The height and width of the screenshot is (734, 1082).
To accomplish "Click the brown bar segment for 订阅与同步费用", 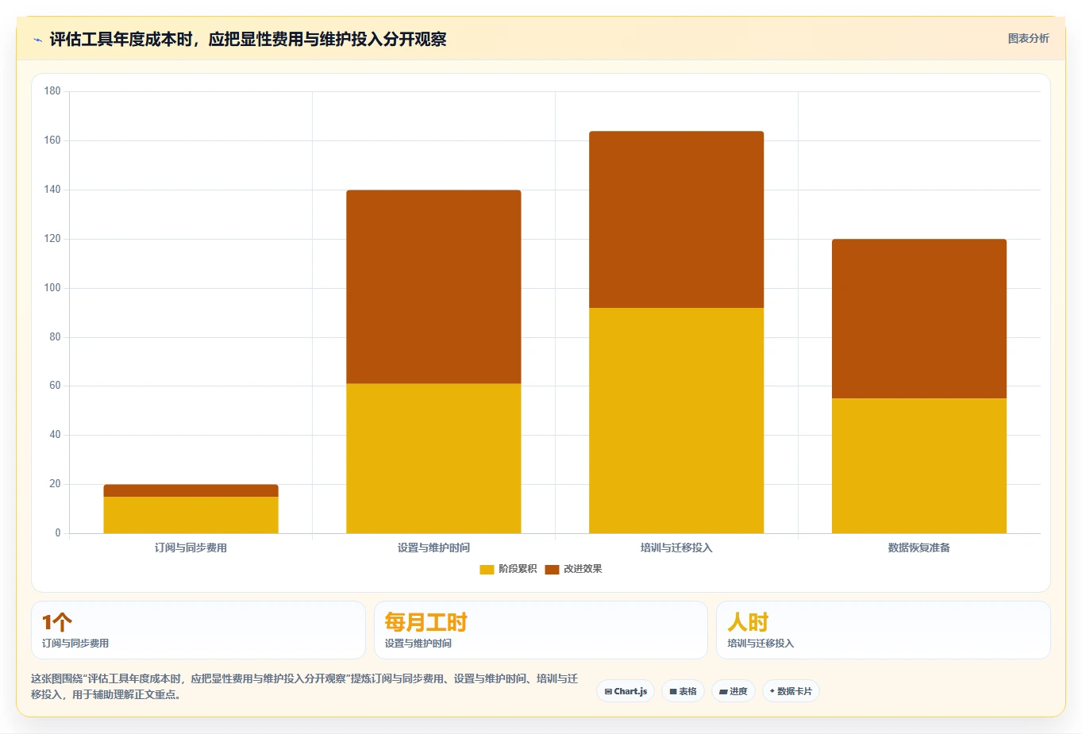I will pos(191,490).
